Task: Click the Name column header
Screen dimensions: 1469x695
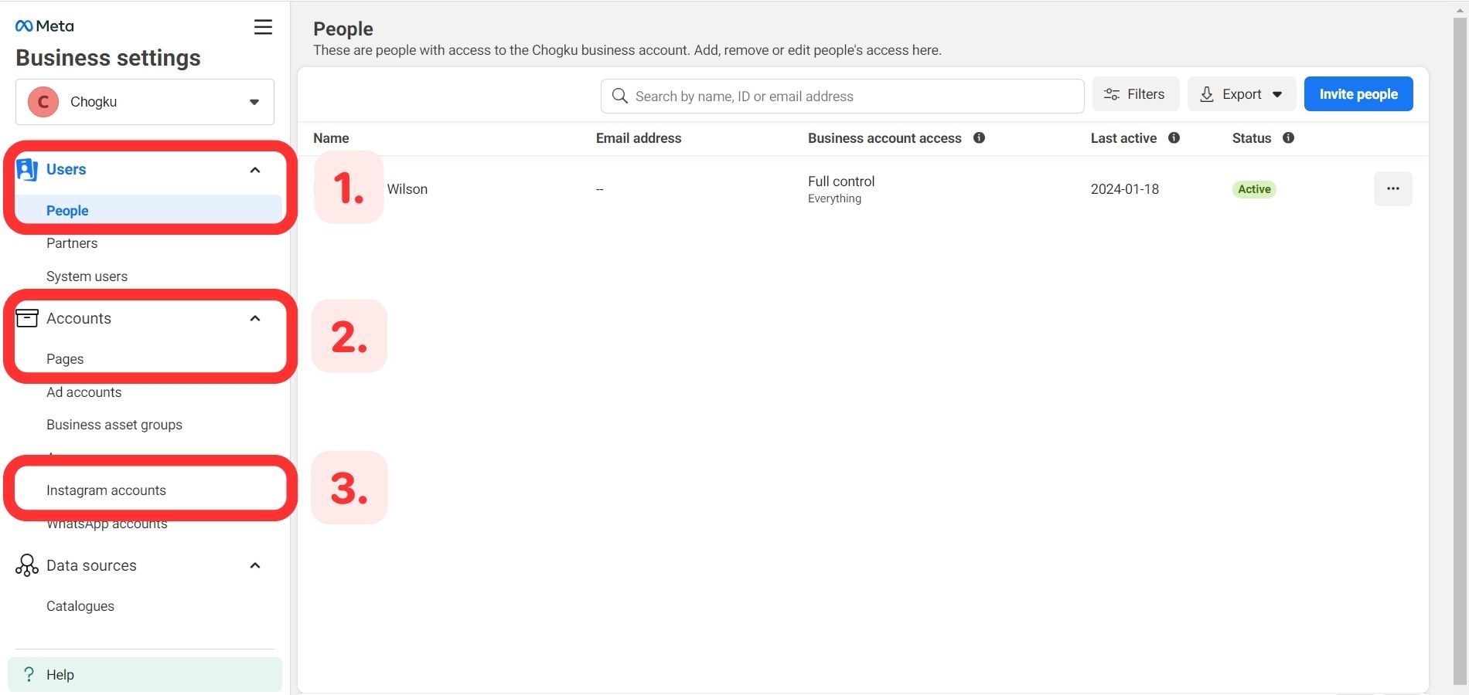Action: pyautogui.click(x=331, y=138)
